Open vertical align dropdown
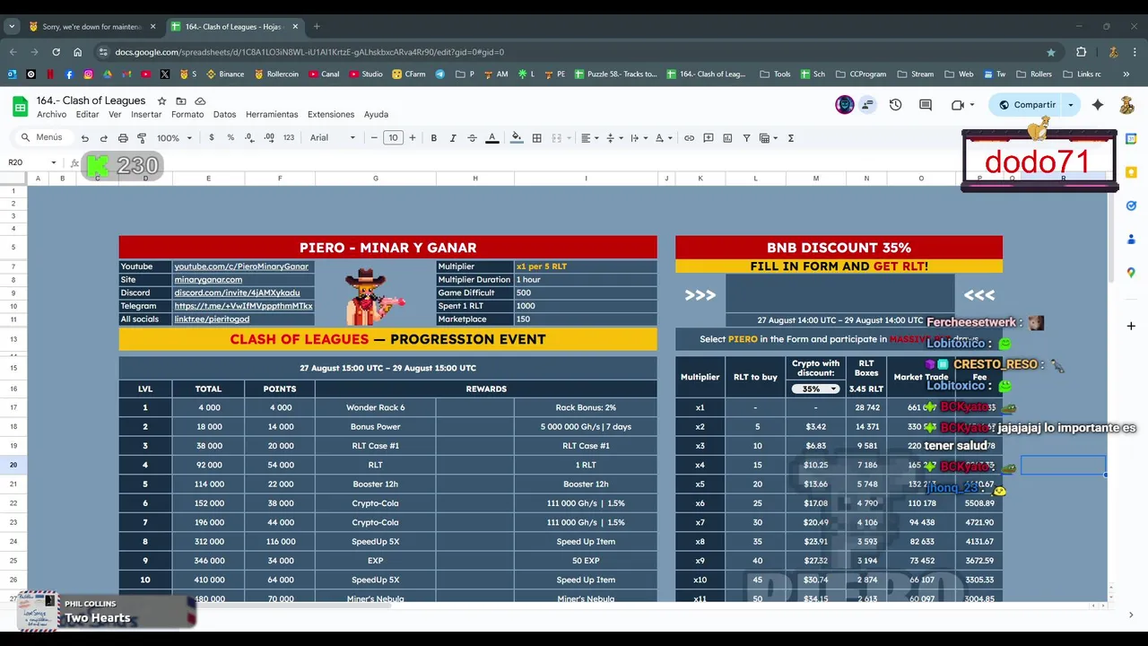 [x=613, y=138]
